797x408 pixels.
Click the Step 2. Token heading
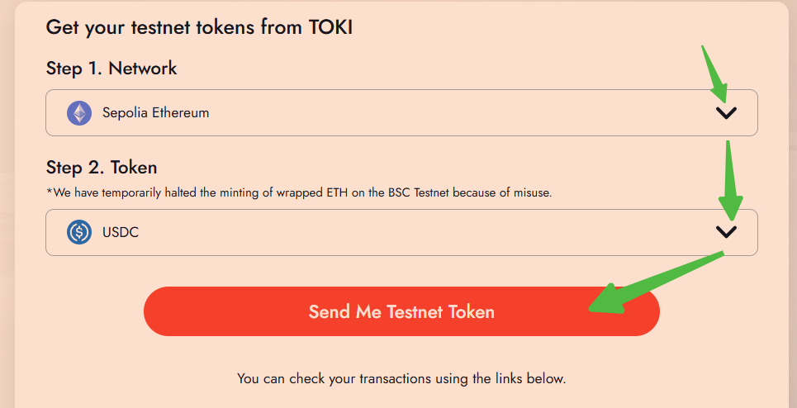tap(102, 167)
